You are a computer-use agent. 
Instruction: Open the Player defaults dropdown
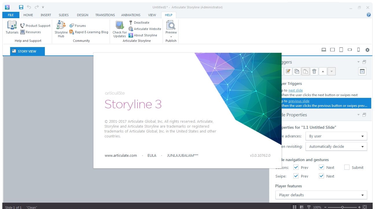[321, 195]
